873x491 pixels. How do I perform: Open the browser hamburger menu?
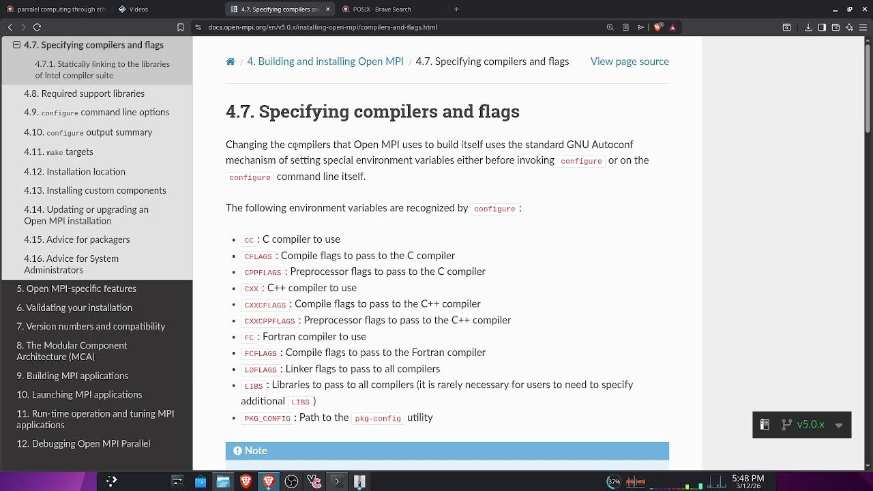point(863,27)
